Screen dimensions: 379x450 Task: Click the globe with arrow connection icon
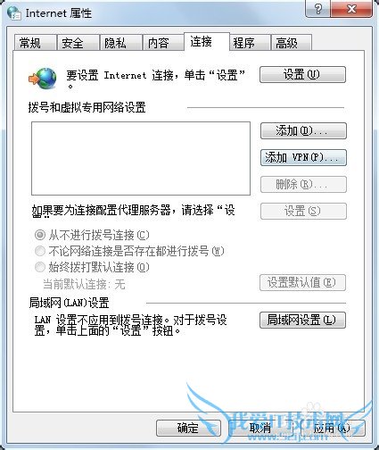pos(43,79)
